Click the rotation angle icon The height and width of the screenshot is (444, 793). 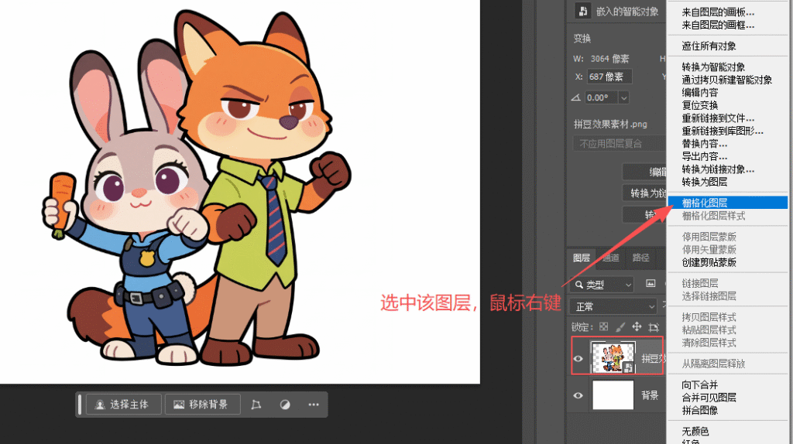click(x=575, y=97)
